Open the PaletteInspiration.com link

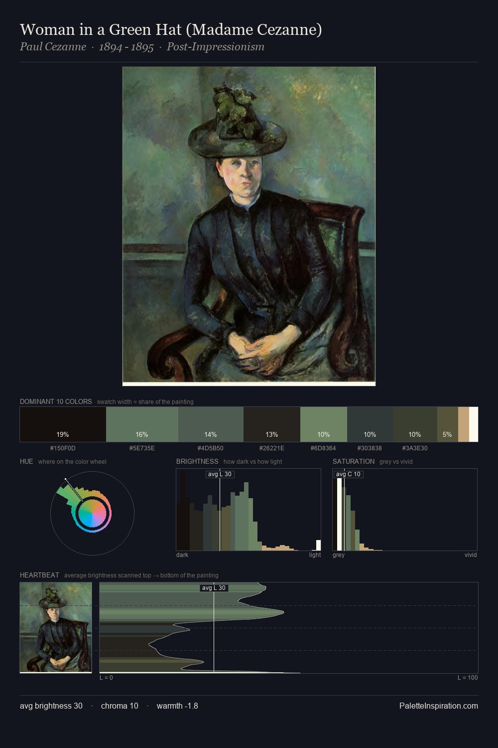click(x=439, y=706)
